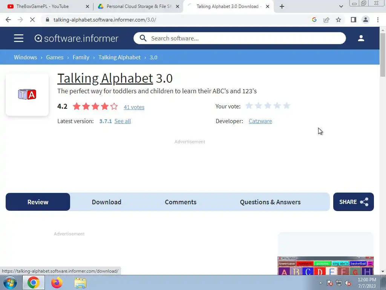The width and height of the screenshot is (386, 290).
Task: Rate five stars in Your vote
Action: coord(286,106)
